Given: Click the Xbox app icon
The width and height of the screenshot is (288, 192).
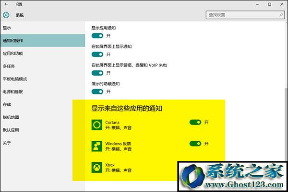Looking at the screenshot, I should coord(97,168).
